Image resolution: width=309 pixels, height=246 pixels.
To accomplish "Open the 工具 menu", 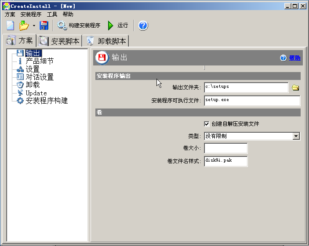I will [x=52, y=14].
